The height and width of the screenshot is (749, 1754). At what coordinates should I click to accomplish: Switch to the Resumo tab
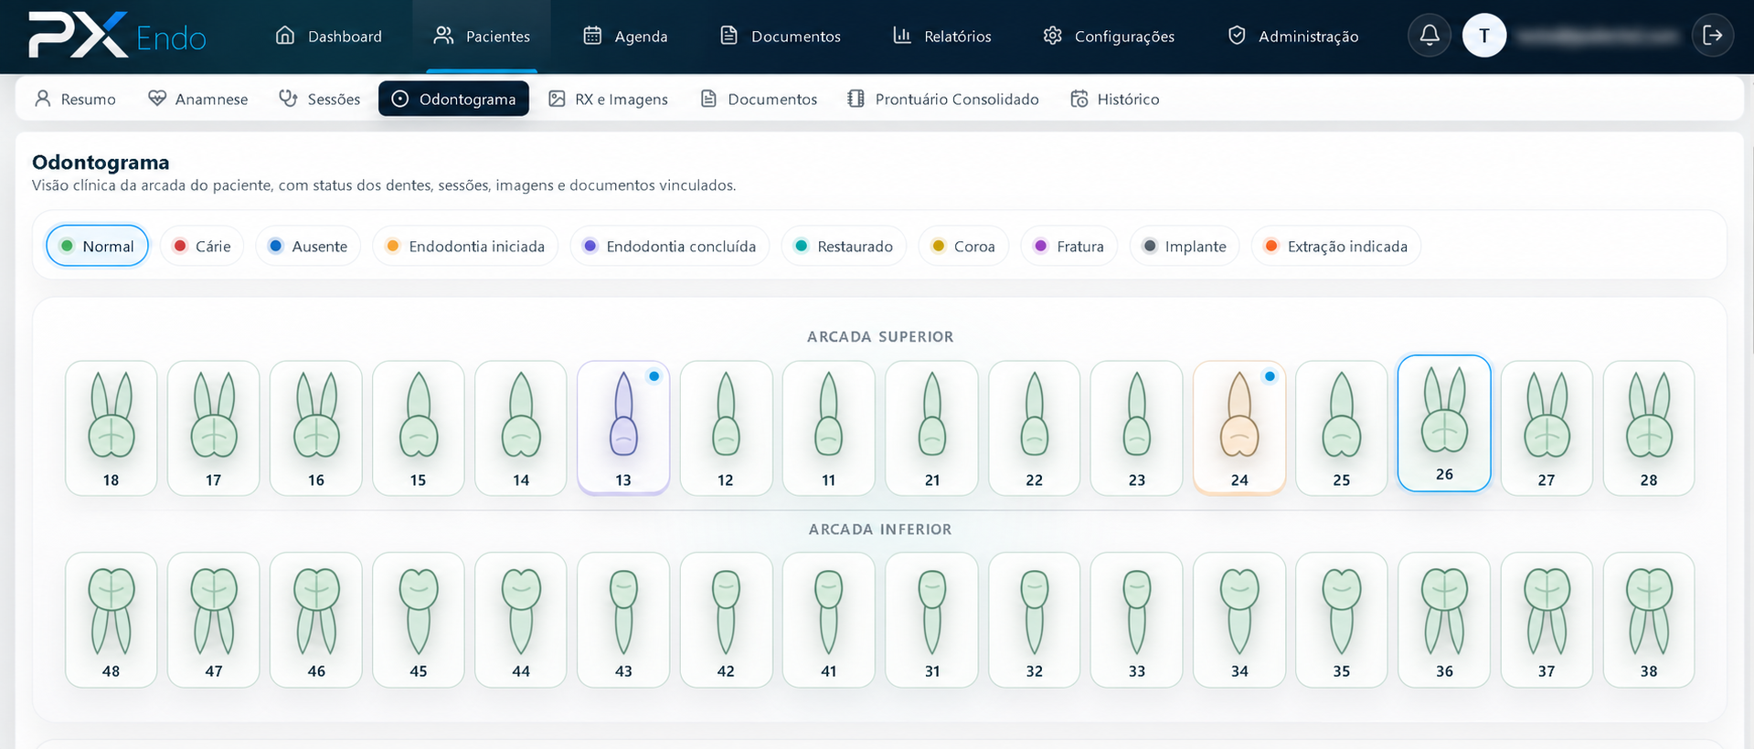click(x=75, y=99)
